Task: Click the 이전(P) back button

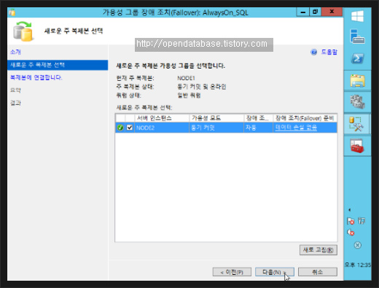Action: pos(232,272)
